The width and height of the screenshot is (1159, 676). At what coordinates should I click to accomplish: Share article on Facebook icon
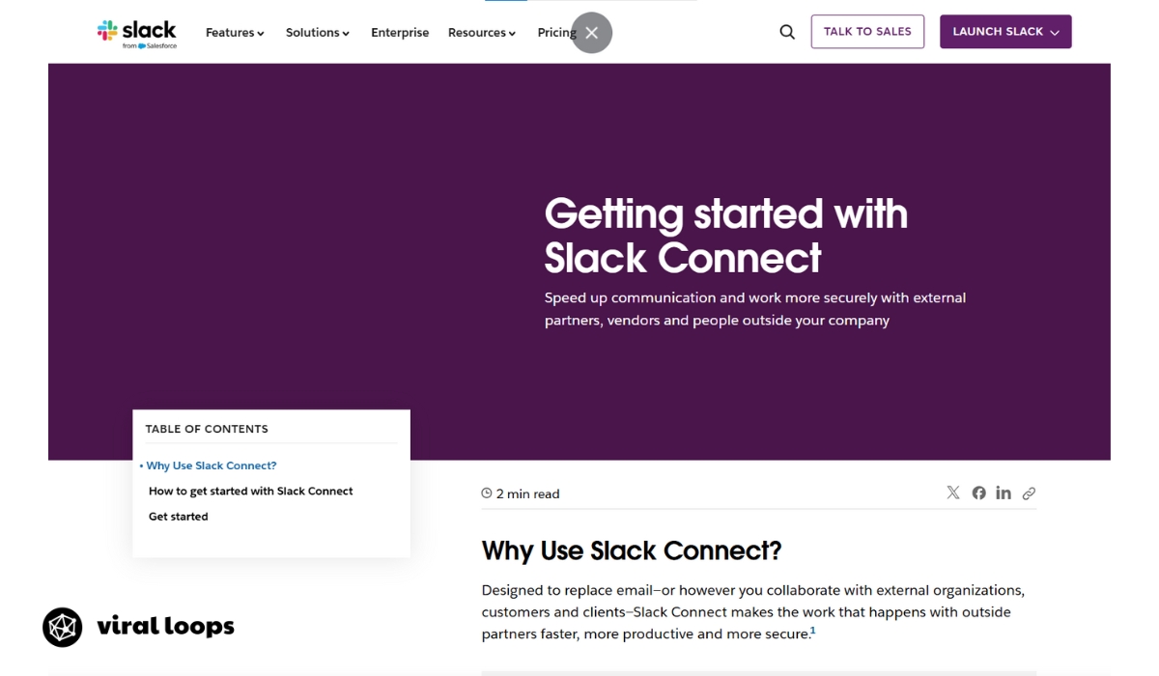(978, 493)
